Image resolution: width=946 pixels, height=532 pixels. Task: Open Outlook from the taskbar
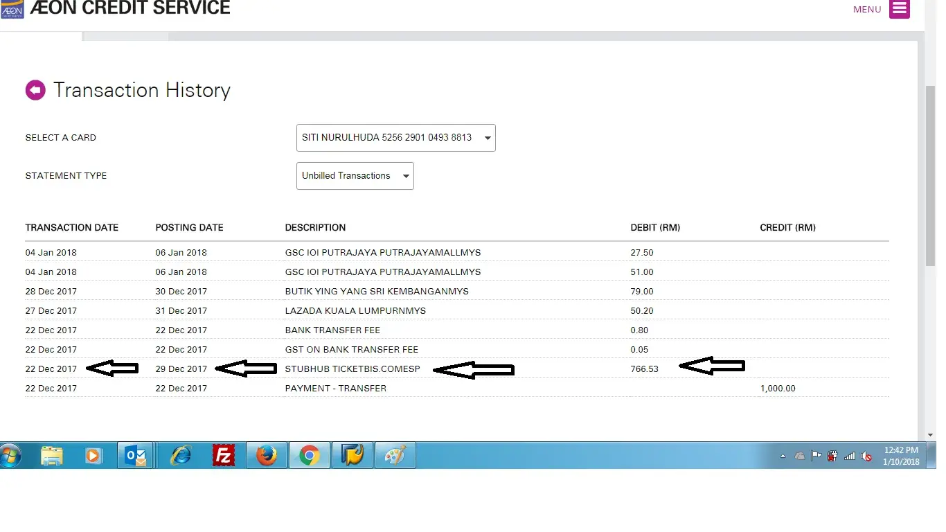tap(136, 456)
